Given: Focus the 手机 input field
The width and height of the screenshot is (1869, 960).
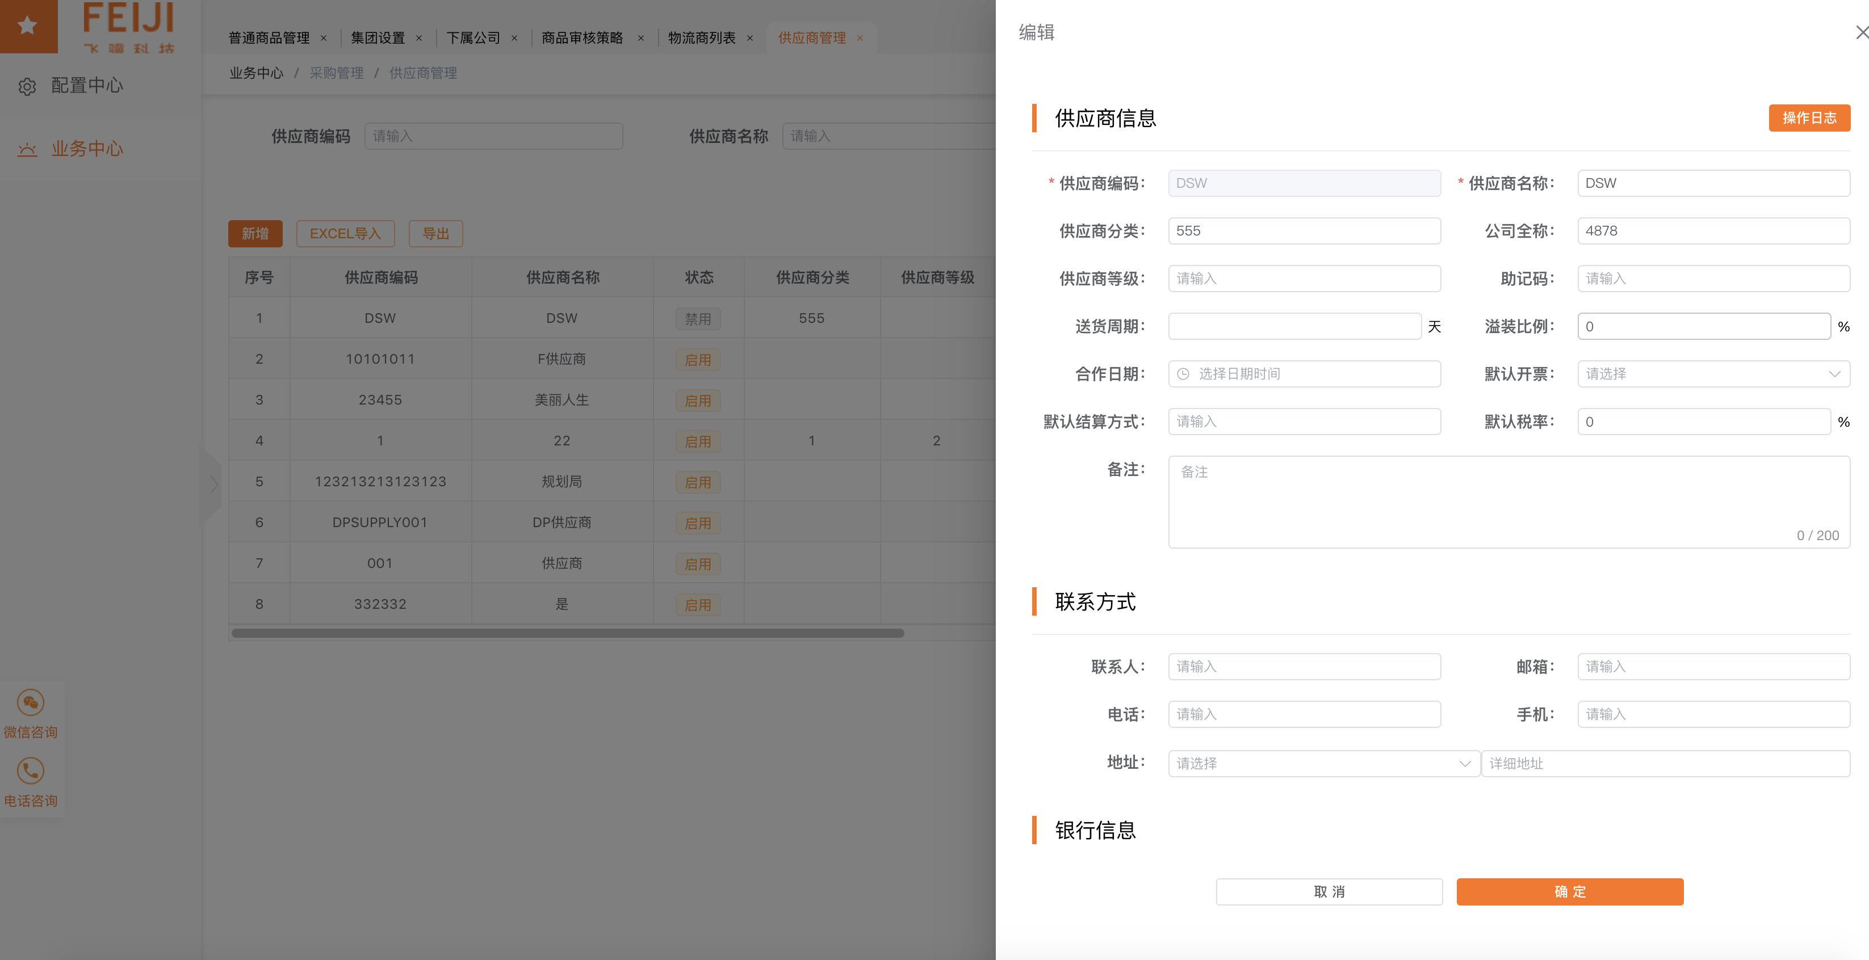Looking at the screenshot, I should [x=1714, y=714].
